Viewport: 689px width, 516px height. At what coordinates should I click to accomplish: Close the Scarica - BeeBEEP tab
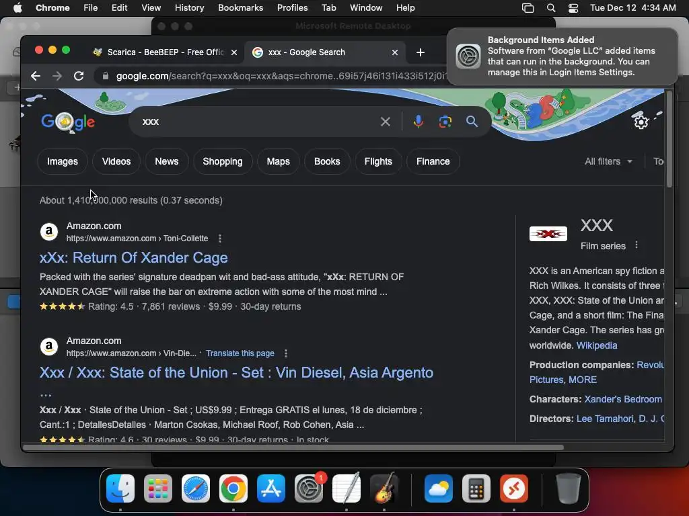[x=234, y=52]
